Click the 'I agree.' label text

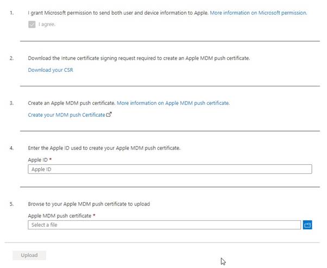coord(47,24)
